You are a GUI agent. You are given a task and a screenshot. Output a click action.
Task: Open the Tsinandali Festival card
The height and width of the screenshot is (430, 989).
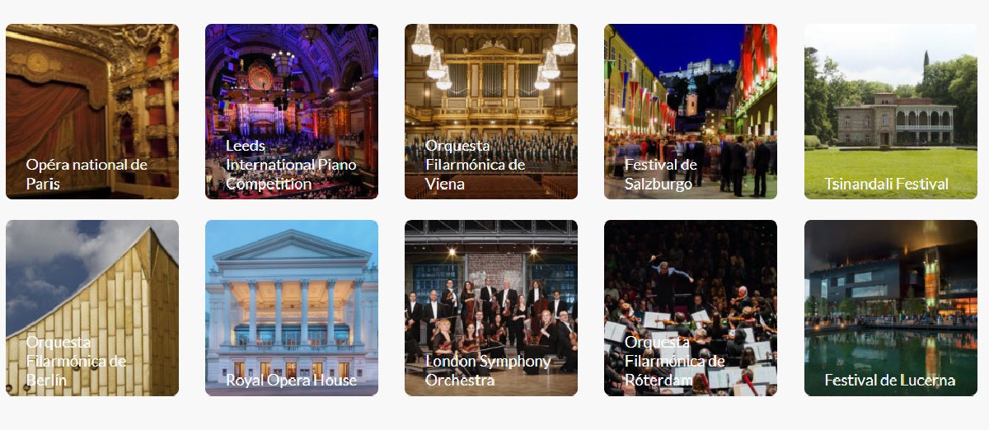coord(891,111)
